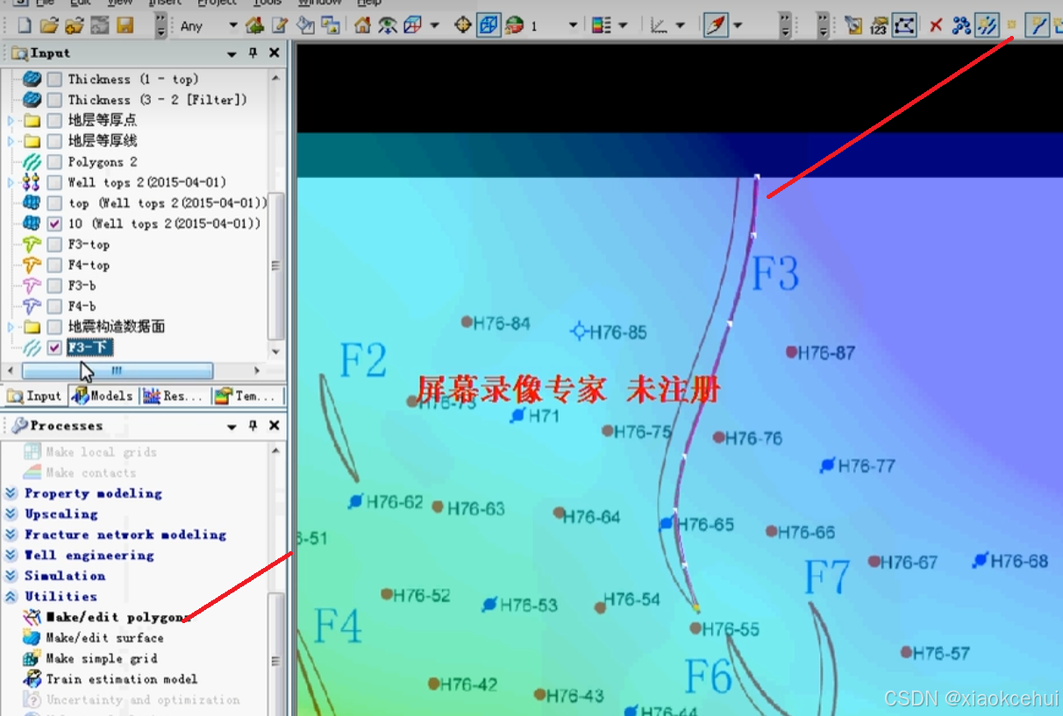Tick the F3-top checkbox
The height and width of the screenshot is (716, 1063).
coord(54,245)
